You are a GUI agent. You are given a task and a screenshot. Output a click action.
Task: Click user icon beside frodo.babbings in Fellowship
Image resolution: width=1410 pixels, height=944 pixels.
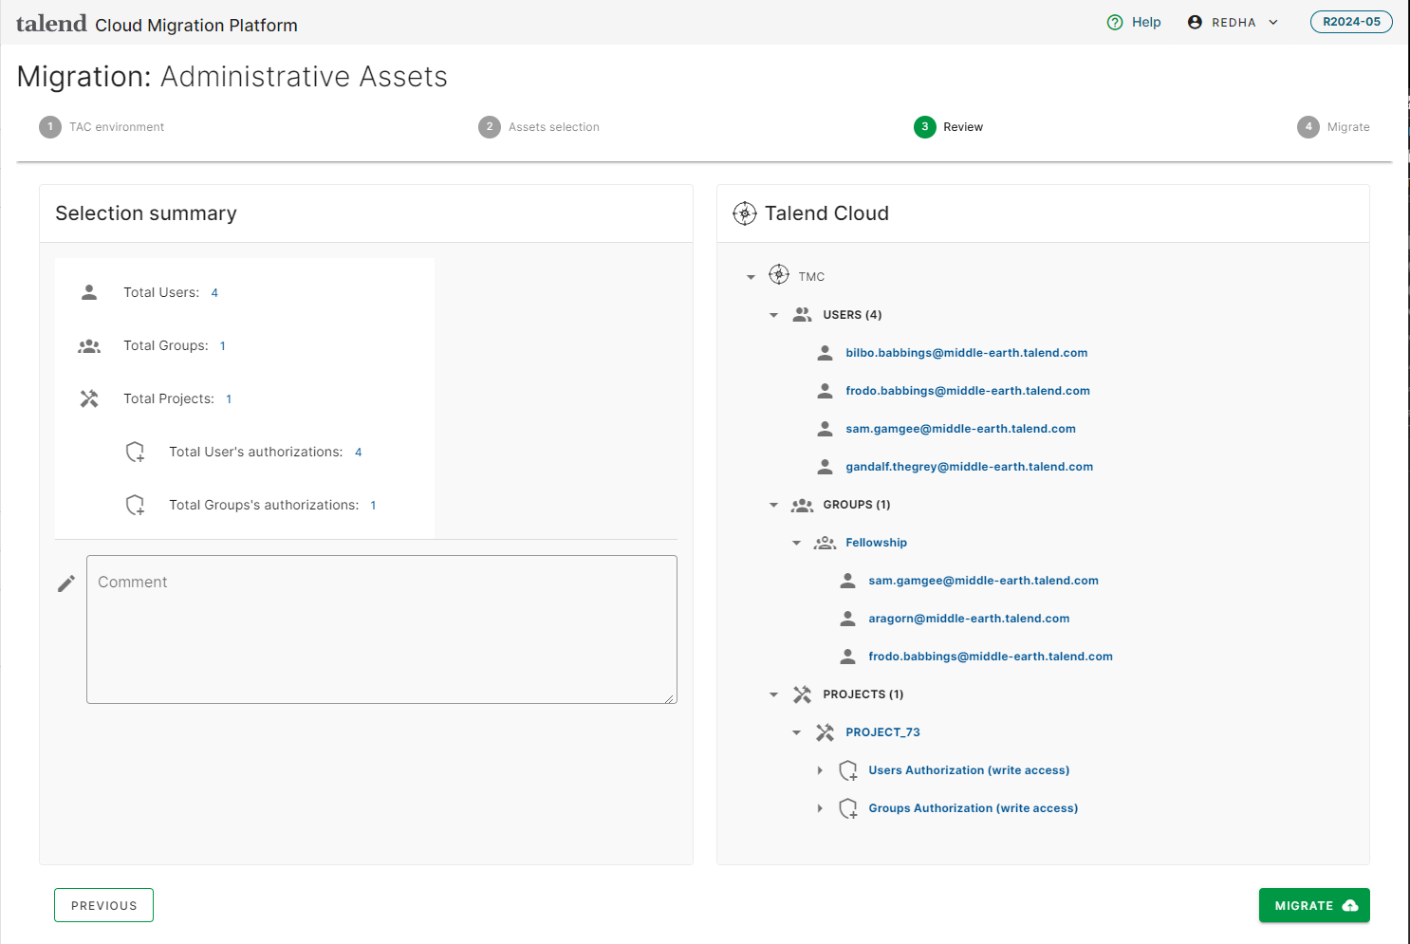(847, 657)
